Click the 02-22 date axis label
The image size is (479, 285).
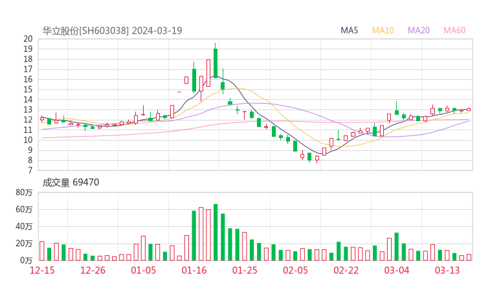tap(346, 270)
